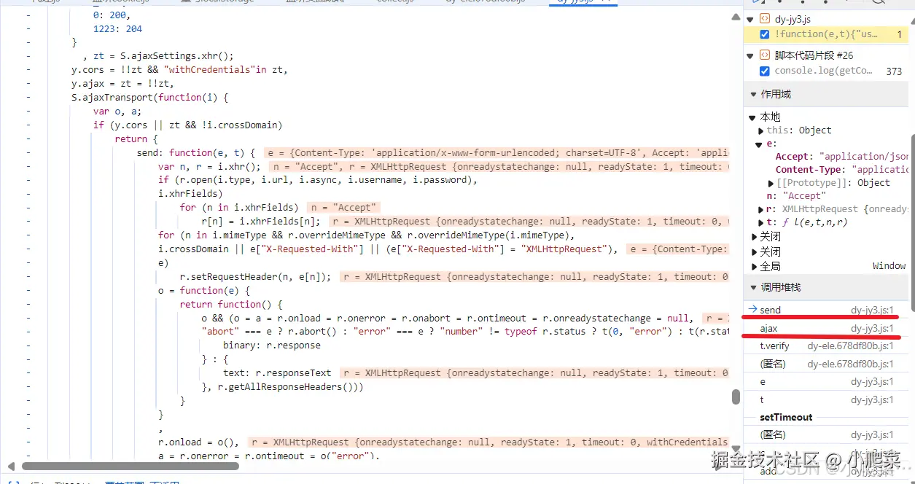Screen dimensions: 915x484
Task: Select the t.verify call stack frame
Action: pos(826,346)
